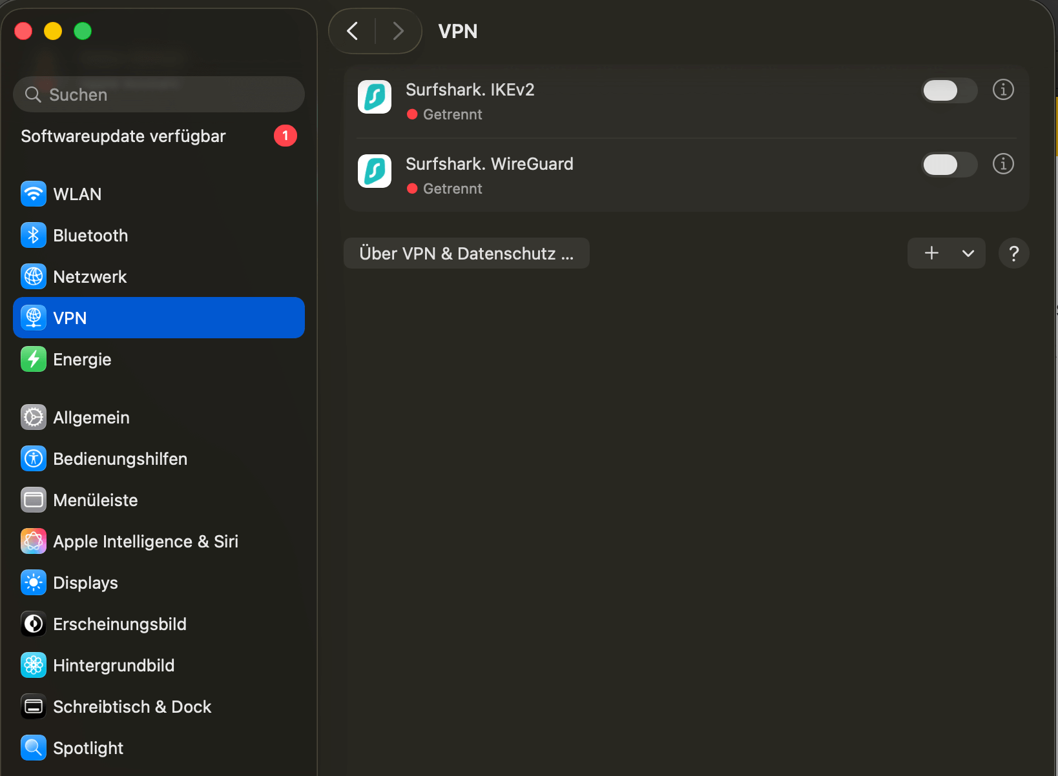Turn on the Surfshark WireGuard toggle
The image size is (1058, 776).
(948, 165)
